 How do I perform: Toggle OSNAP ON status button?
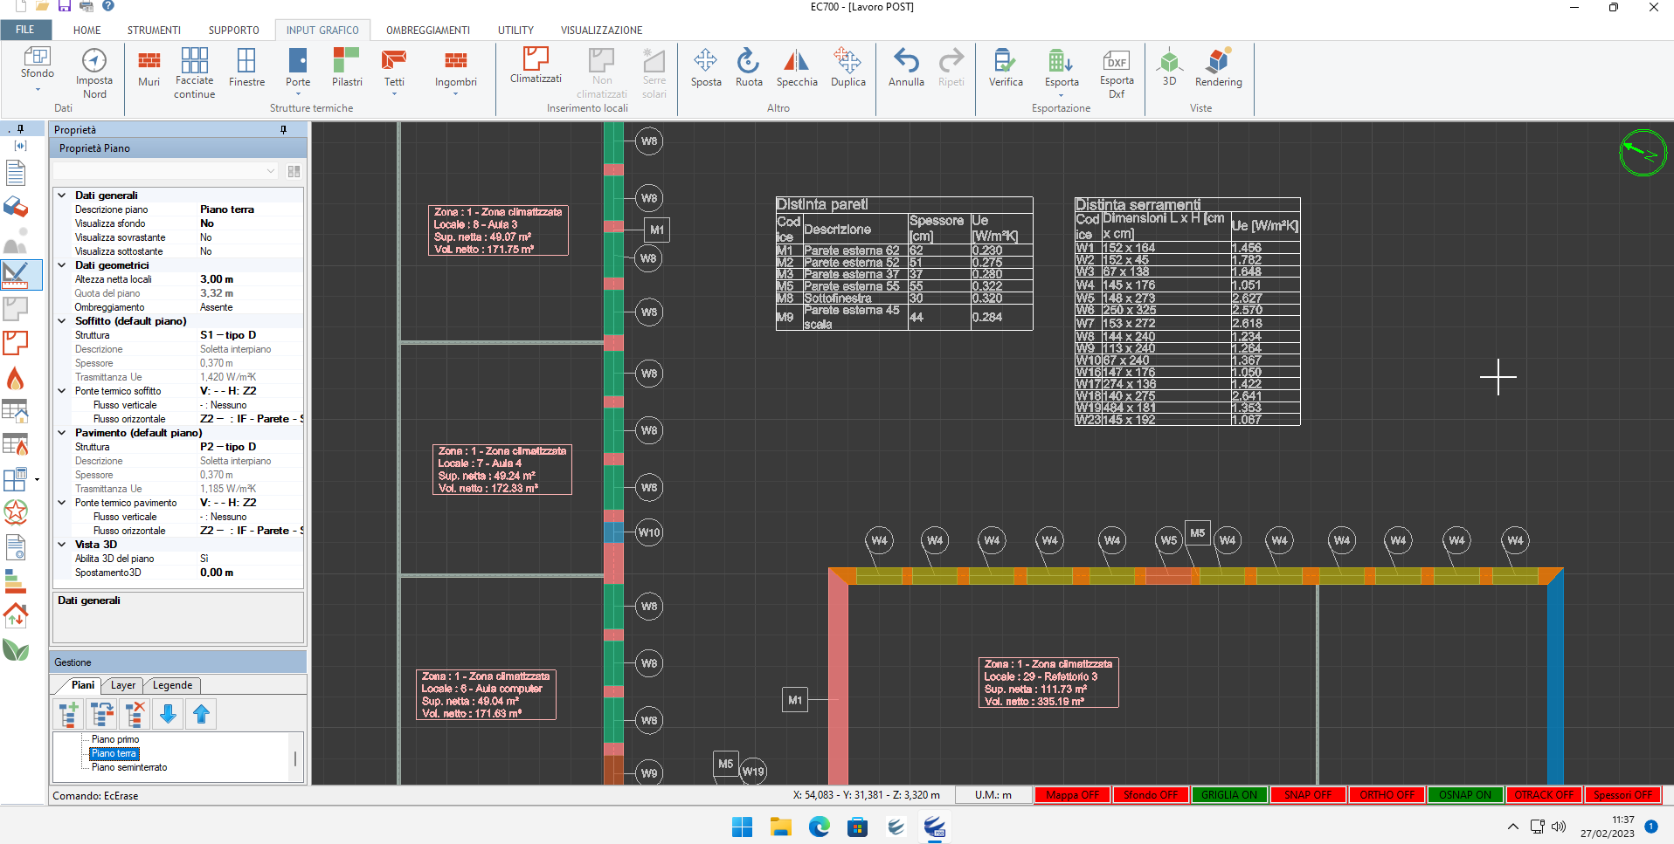(1465, 795)
